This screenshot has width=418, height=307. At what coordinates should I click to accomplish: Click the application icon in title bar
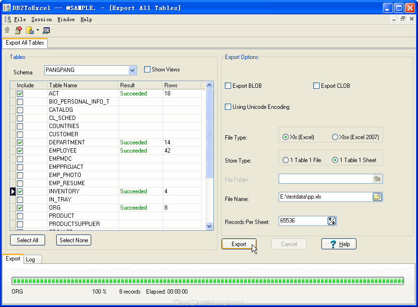7,8
